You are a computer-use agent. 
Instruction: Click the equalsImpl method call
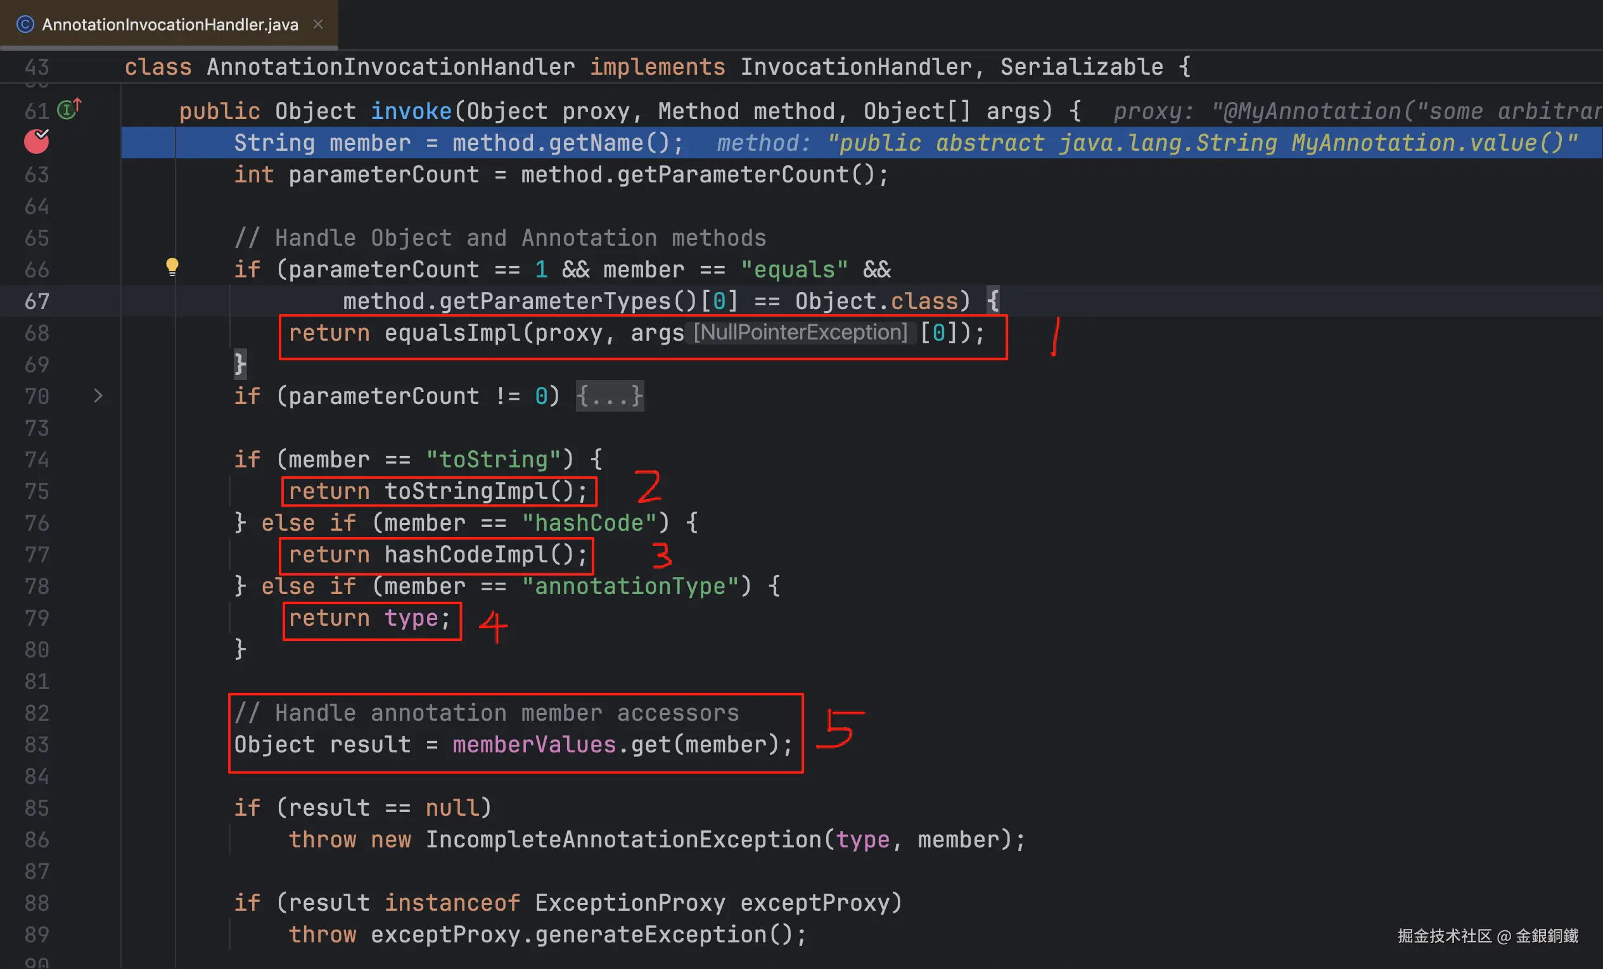coord(453,333)
